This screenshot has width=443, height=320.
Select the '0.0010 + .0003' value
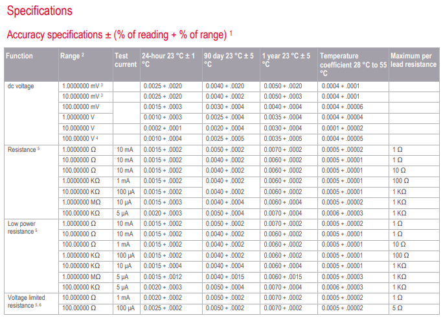tap(163, 117)
